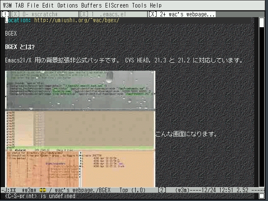Open the W3M menu
Screen dimensions: 268x201
[7, 5]
